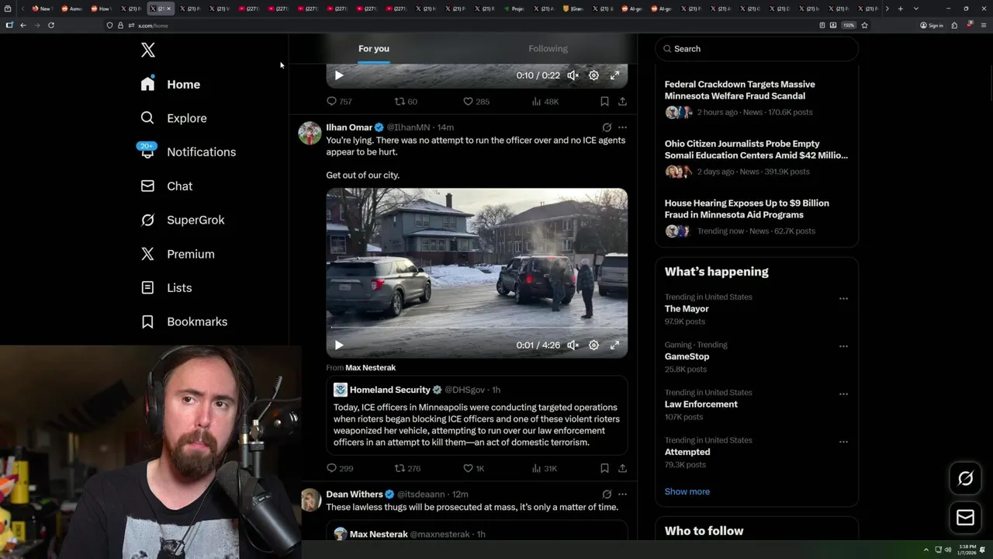Open options for Attempted trend
This screenshot has height=559, width=993.
tap(843, 442)
